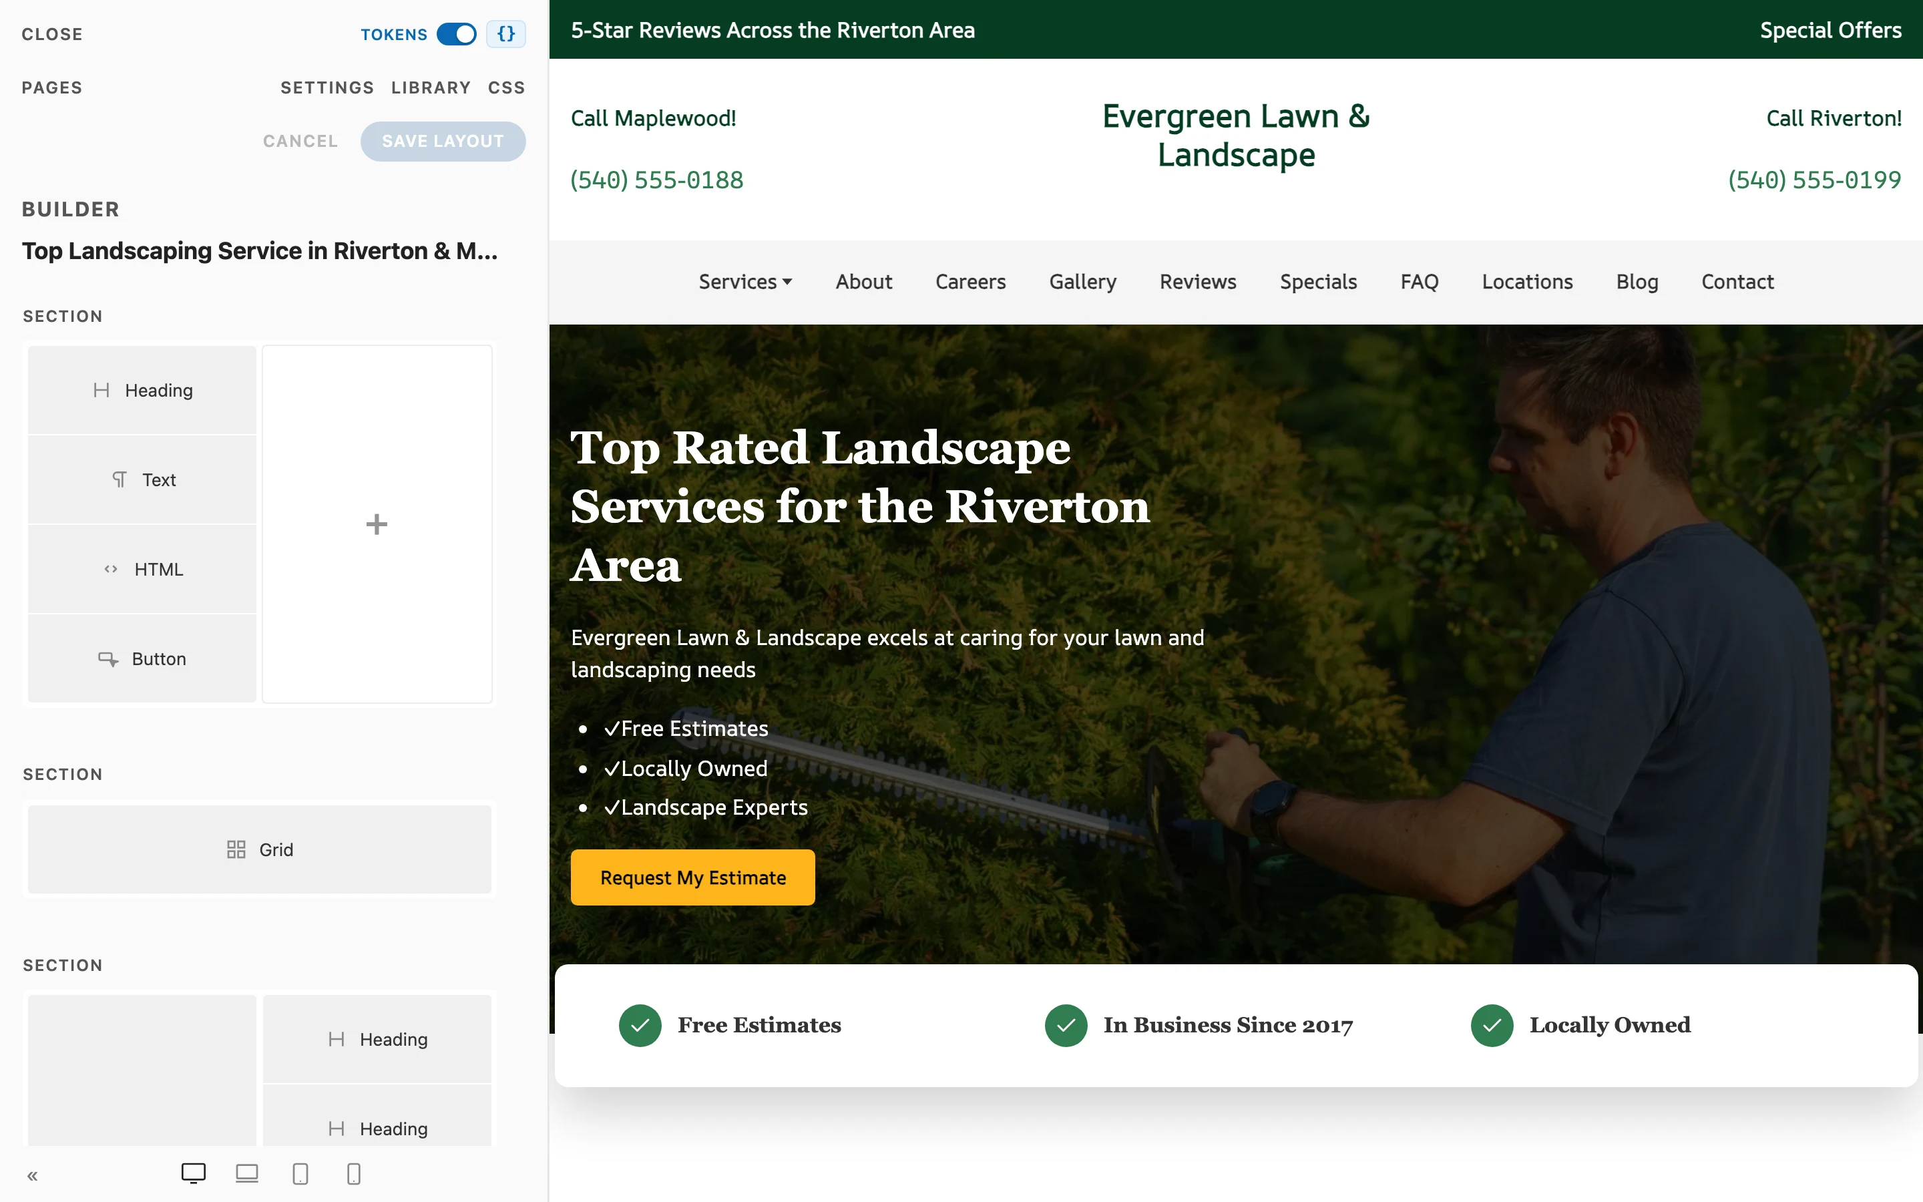Switch to tablet preview device icon
Screen dimensions: 1923x1202
click(x=300, y=1173)
